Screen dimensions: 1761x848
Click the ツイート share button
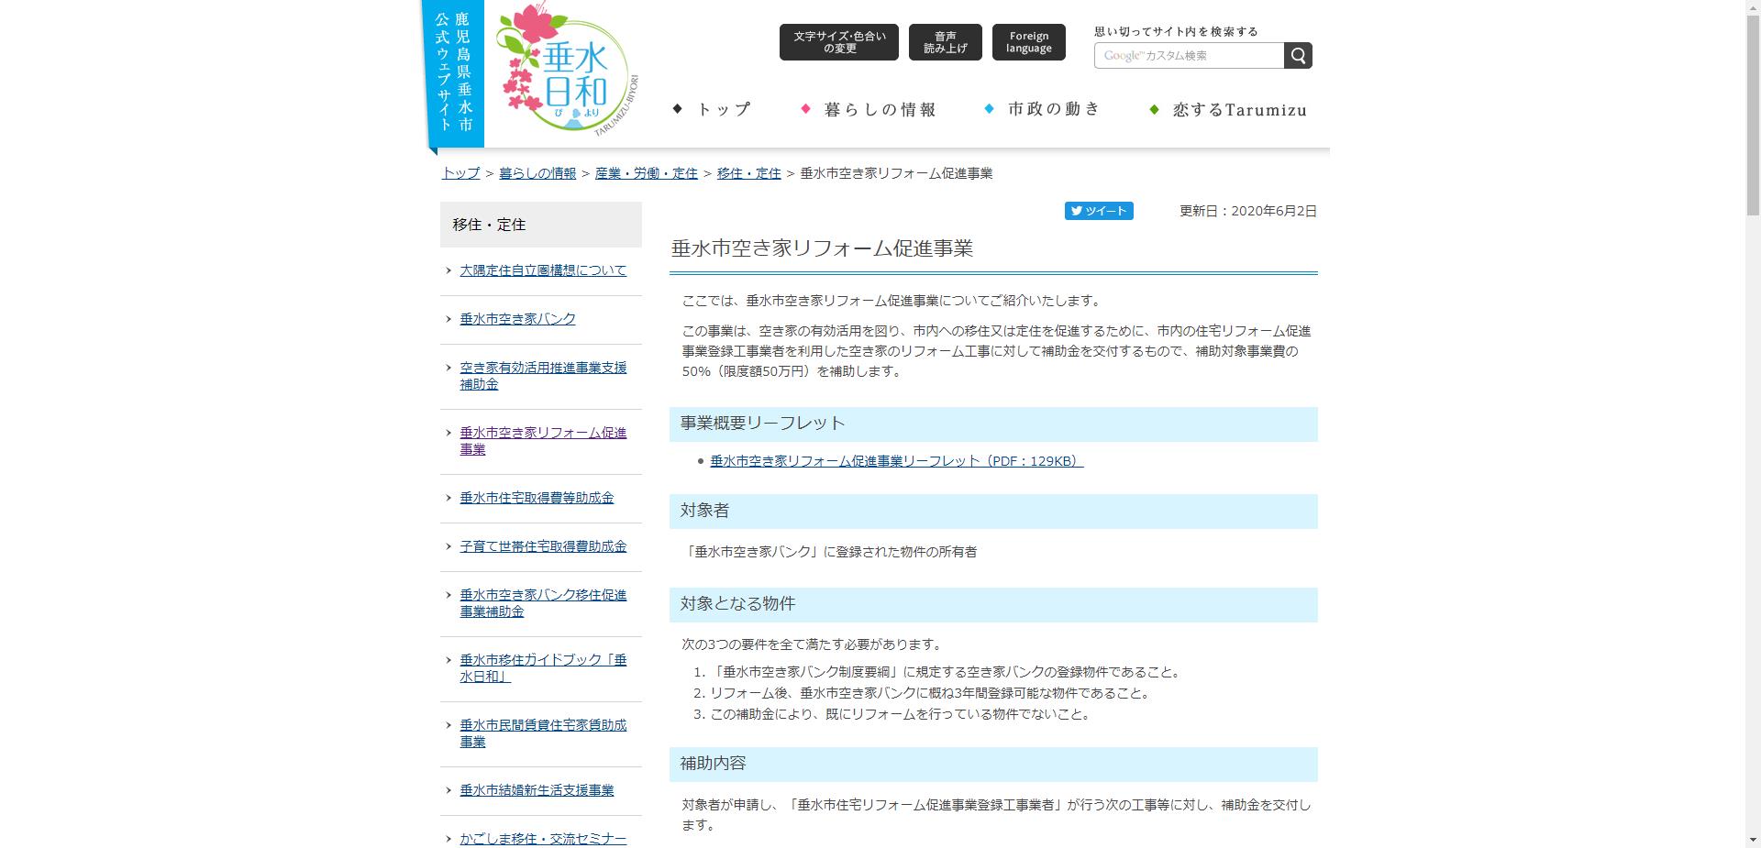(1099, 211)
